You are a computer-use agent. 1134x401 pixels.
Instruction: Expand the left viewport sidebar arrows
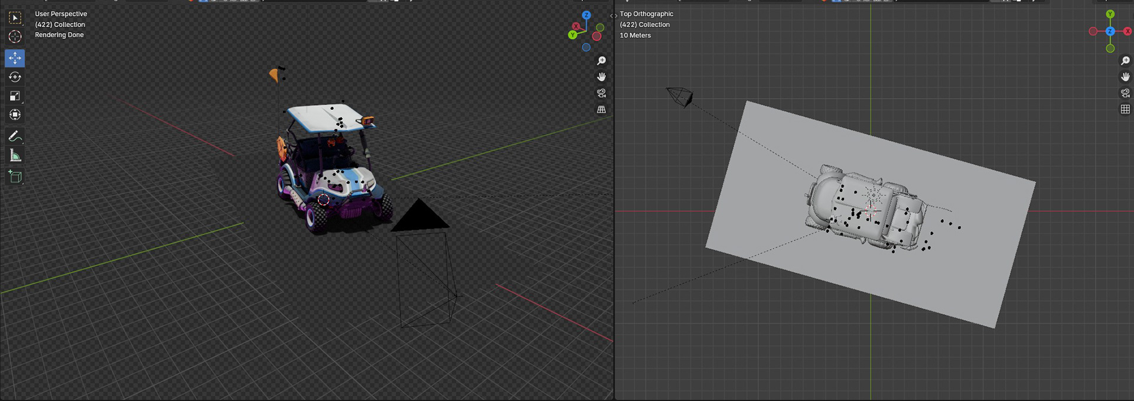613,16
